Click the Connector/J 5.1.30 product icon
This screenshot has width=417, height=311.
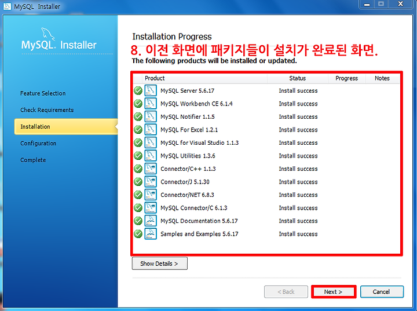151,182
